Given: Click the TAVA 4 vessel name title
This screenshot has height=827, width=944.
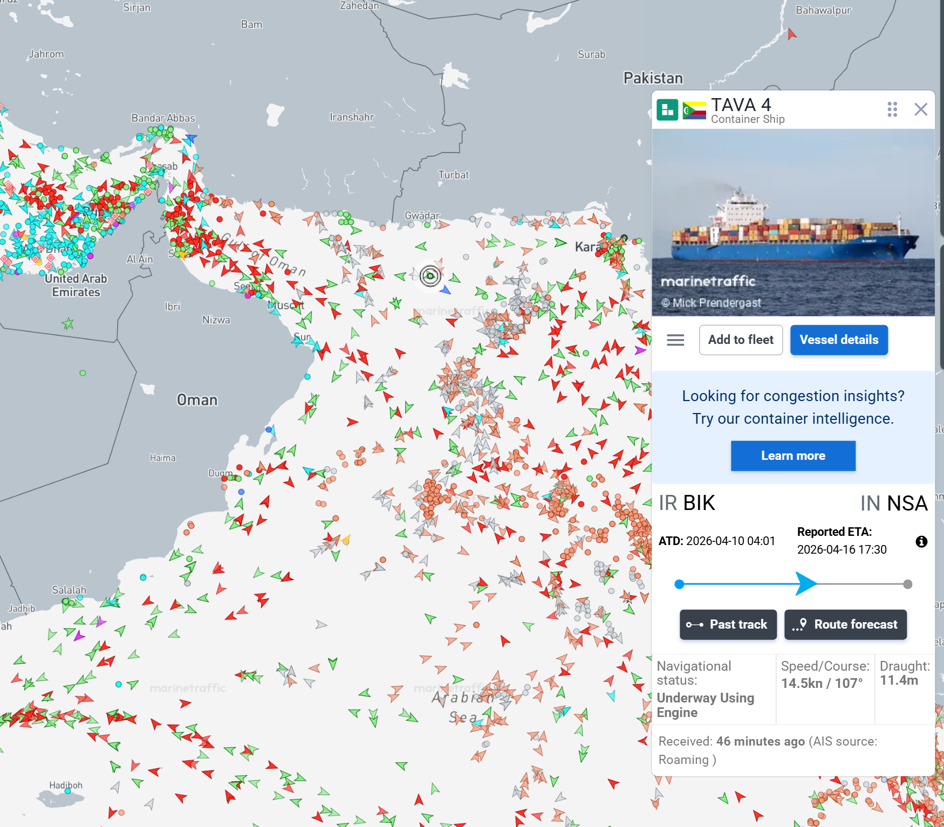Looking at the screenshot, I should click(x=741, y=105).
